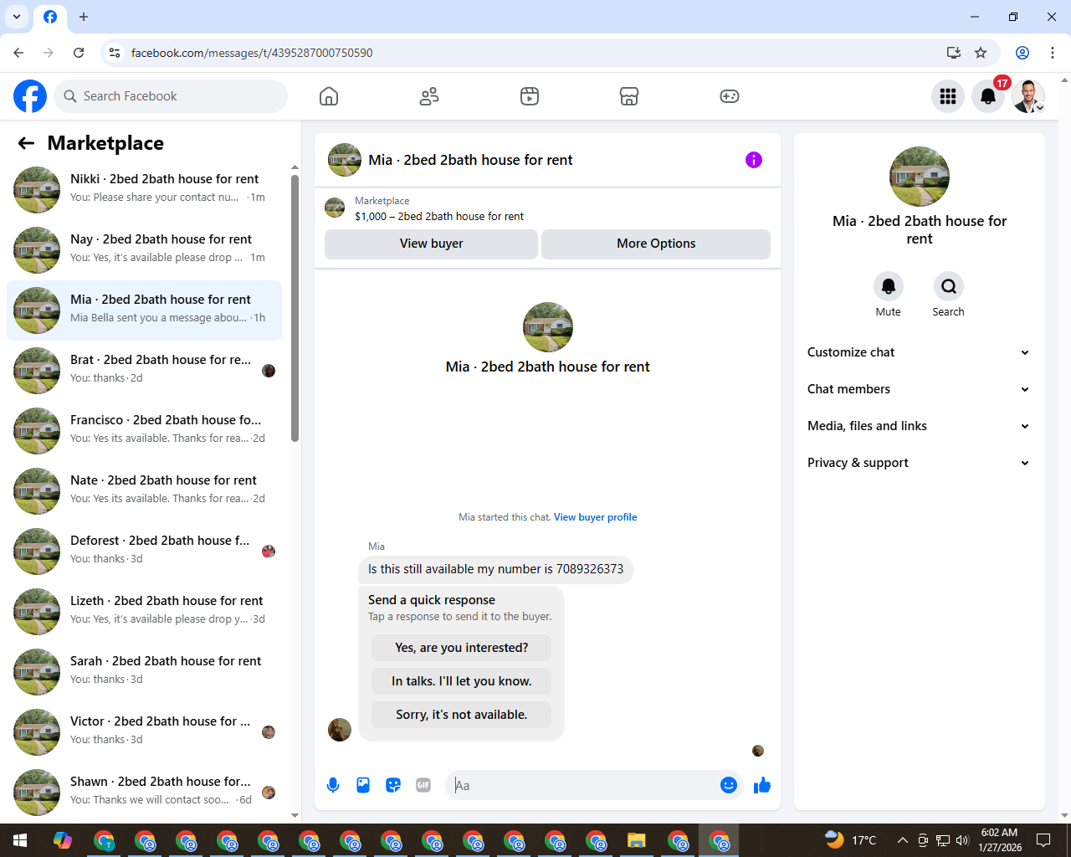Viewport: 1071px width, 857px height.
Task: Click More Options button
Action: (x=656, y=244)
